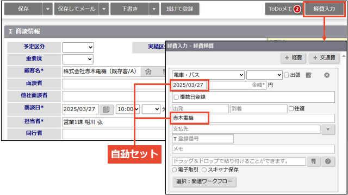This screenshot has height=195, width=348.
Task: Click the 出発 input field
Action: point(201,109)
